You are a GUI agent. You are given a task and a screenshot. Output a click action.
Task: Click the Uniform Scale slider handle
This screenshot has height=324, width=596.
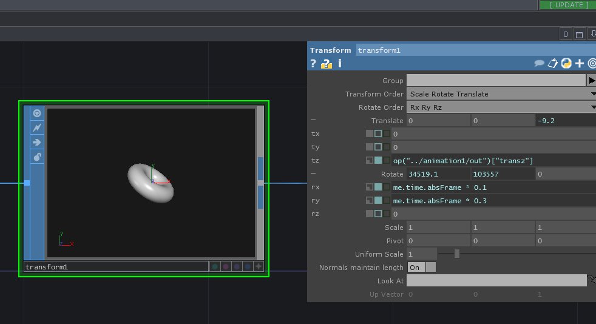point(457,254)
